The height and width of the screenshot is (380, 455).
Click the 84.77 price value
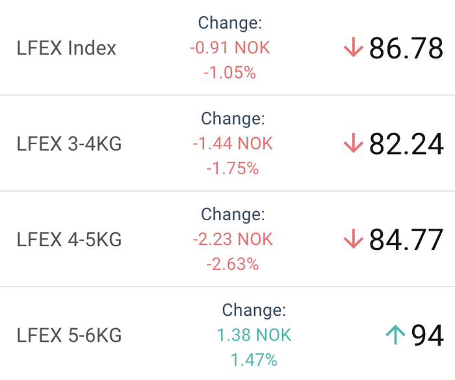(406, 239)
